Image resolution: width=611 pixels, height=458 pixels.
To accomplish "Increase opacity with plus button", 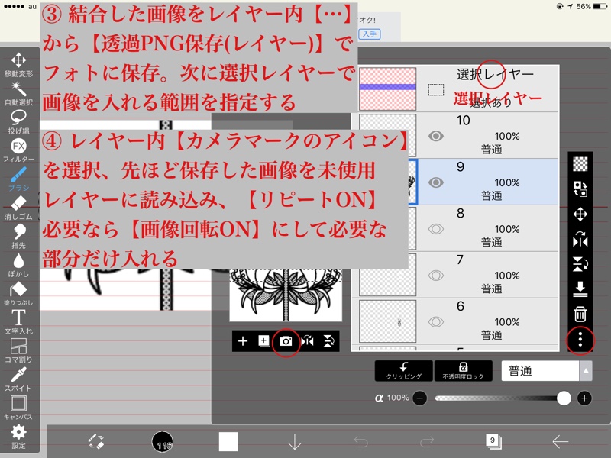I will [584, 398].
